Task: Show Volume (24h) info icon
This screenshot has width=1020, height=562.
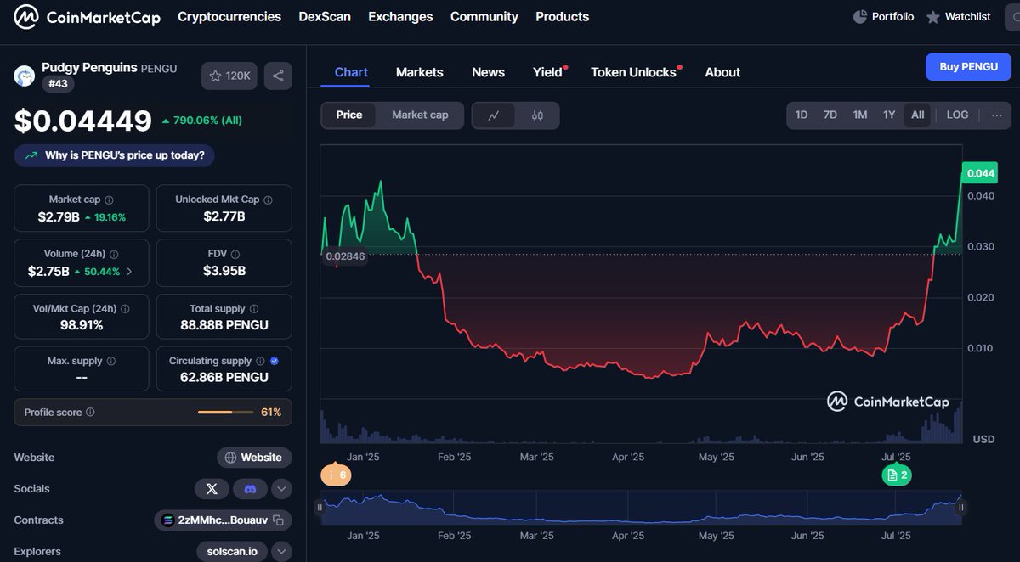Action: click(115, 254)
